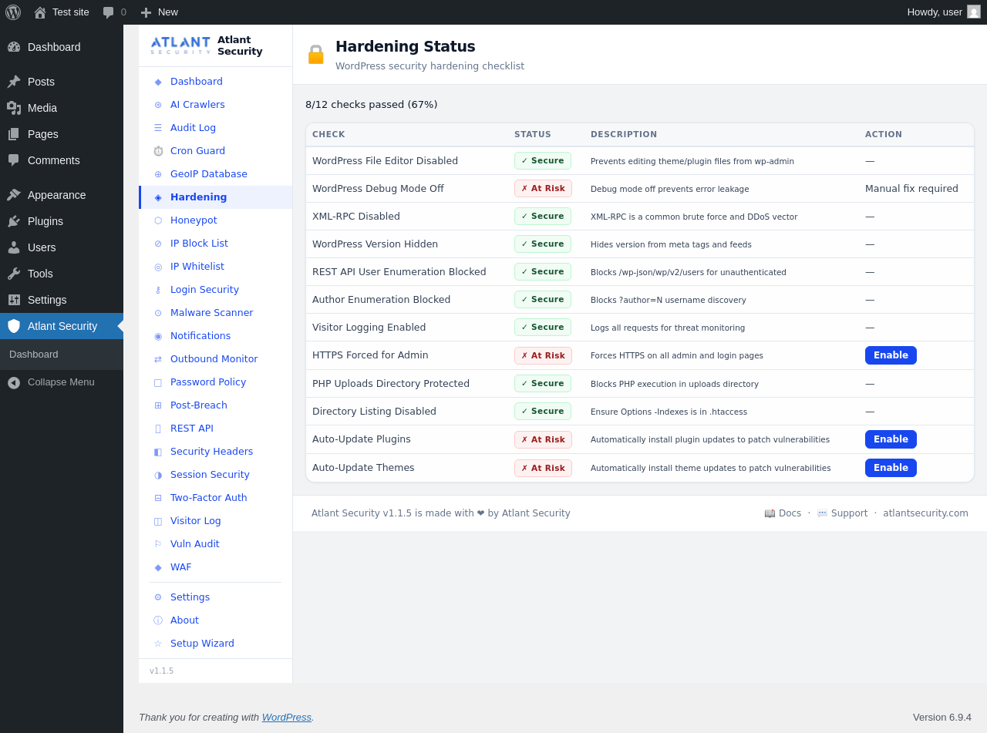This screenshot has width=987, height=733.
Task: Click the Cron Guard clock icon
Action: pyautogui.click(x=158, y=151)
